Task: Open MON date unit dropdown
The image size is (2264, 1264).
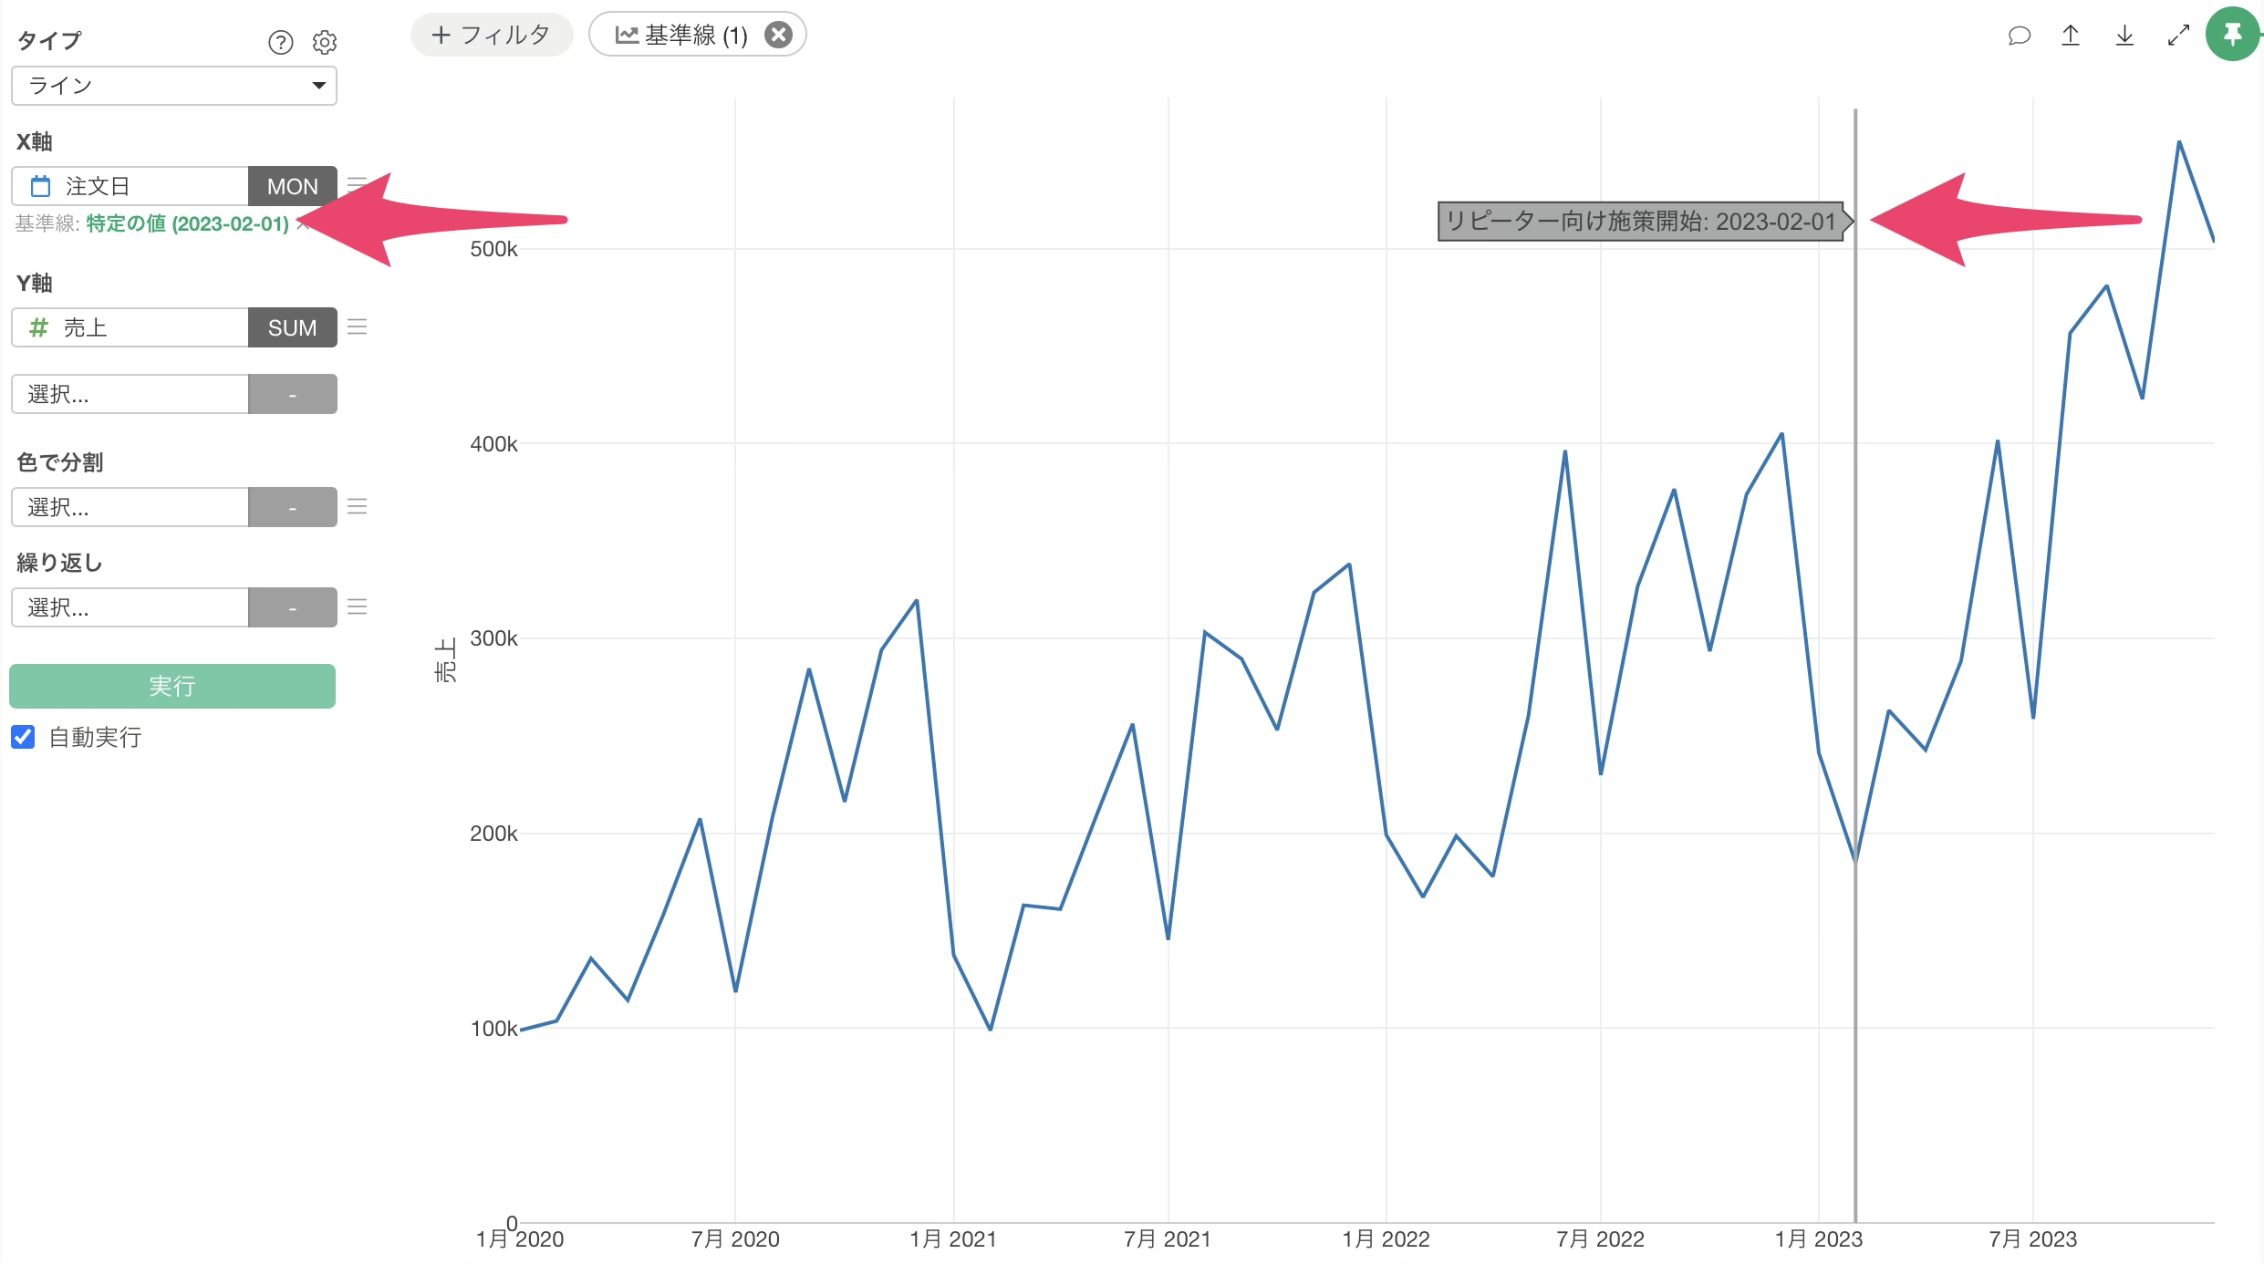Action: tap(292, 186)
